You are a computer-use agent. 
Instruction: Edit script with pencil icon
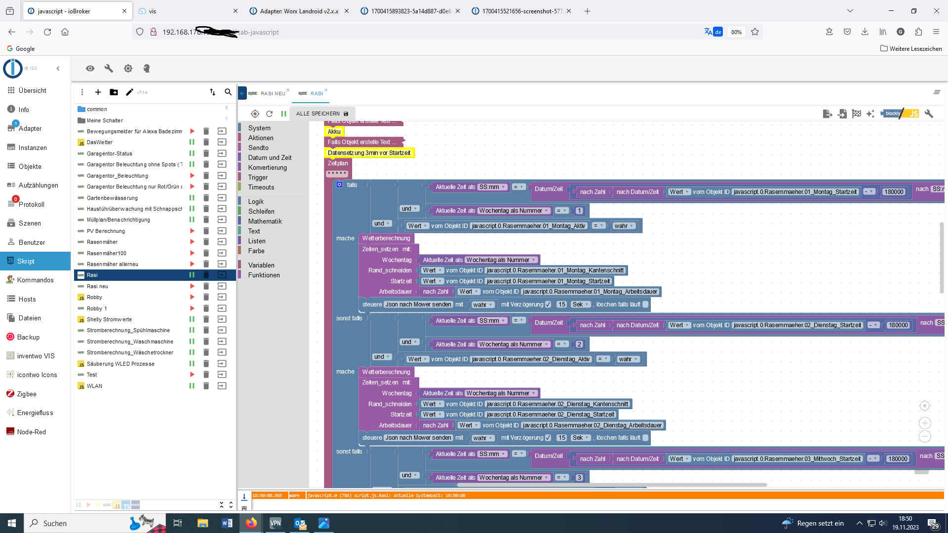point(129,92)
